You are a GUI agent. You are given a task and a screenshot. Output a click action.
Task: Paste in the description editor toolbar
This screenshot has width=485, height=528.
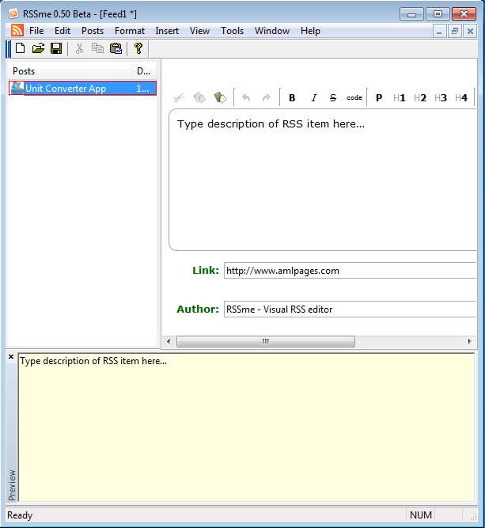[220, 97]
